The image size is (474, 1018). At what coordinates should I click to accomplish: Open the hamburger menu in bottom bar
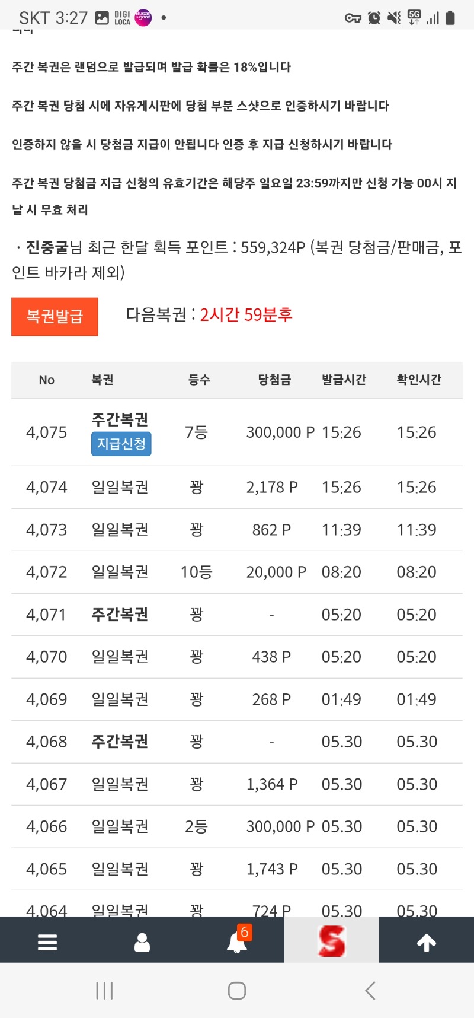[47, 942]
